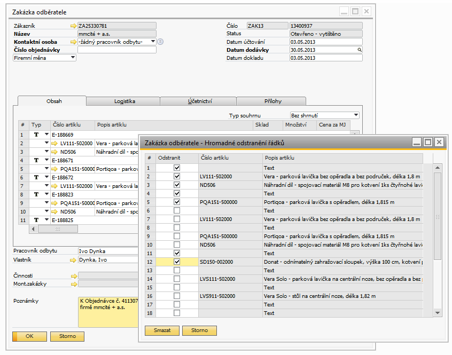Open Mont.zakázky link arrow
This screenshot has height=355, width=452.
(74, 284)
